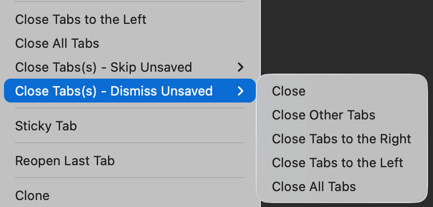The image size is (433, 207).
Task: Click Close Tabs to the Left in main menu
Action: [81, 20]
